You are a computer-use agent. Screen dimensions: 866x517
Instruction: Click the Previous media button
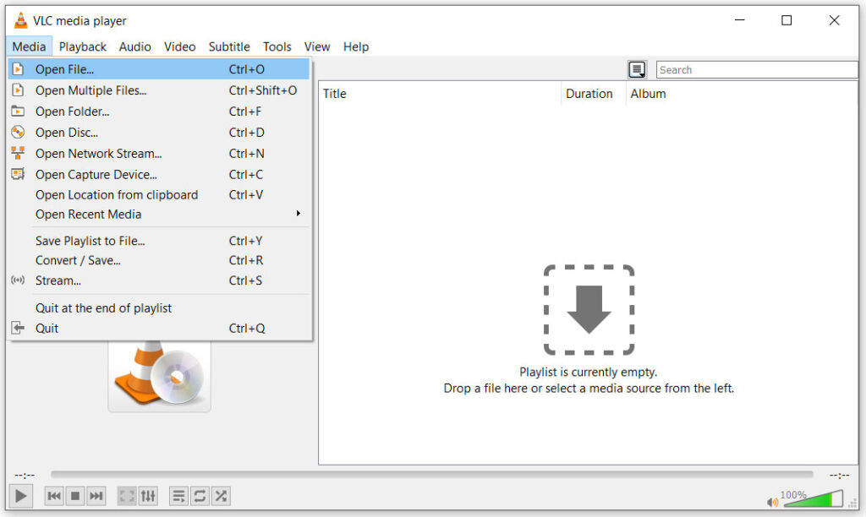pos(54,496)
